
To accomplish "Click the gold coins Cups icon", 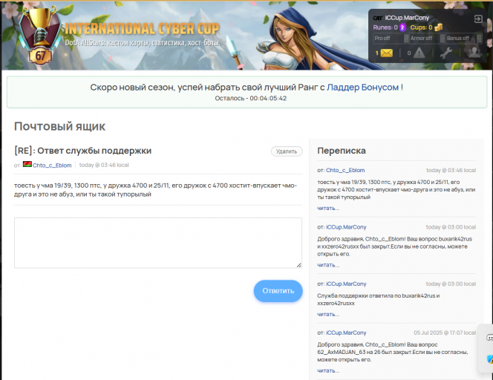I will click(x=438, y=27).
